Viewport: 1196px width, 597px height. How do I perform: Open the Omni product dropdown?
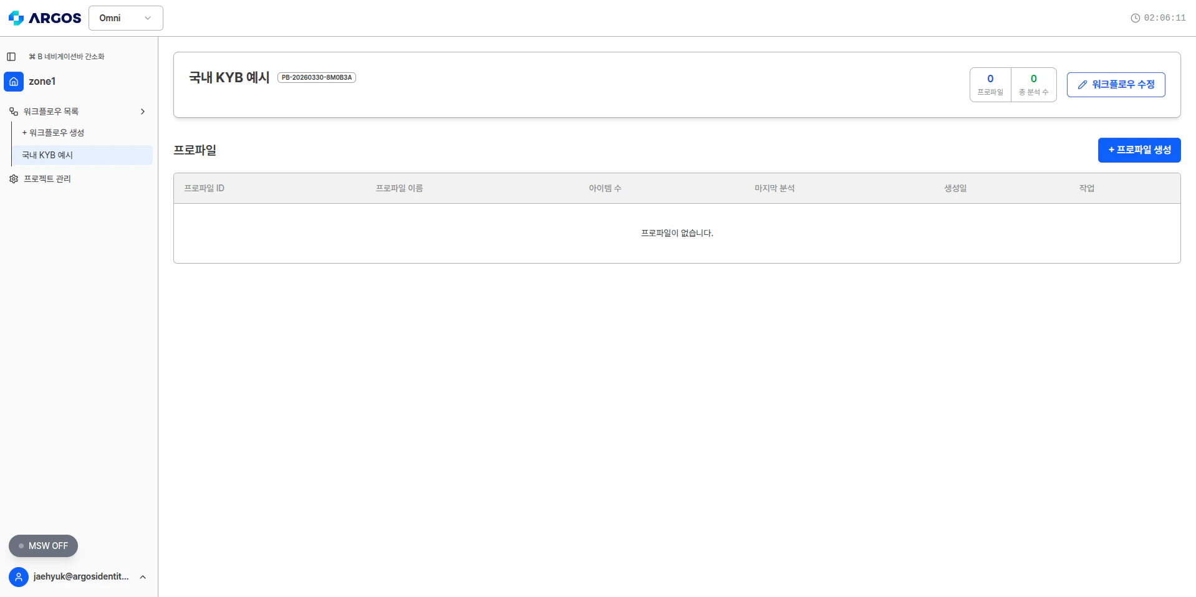(x=126, y=18)
